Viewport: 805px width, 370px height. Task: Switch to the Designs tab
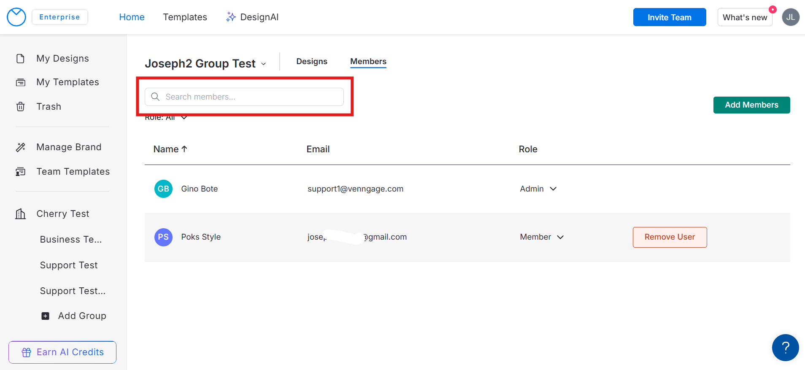[x=312, y=61]
